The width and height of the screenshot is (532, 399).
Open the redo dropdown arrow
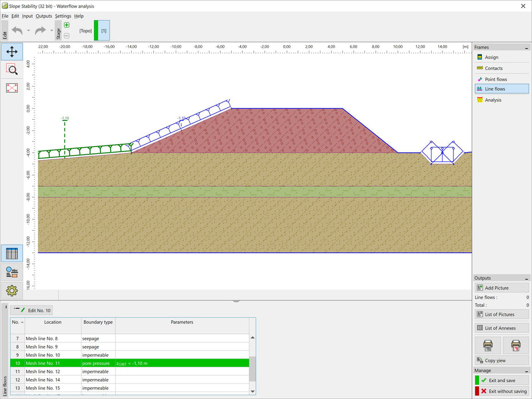click(51, 30)
